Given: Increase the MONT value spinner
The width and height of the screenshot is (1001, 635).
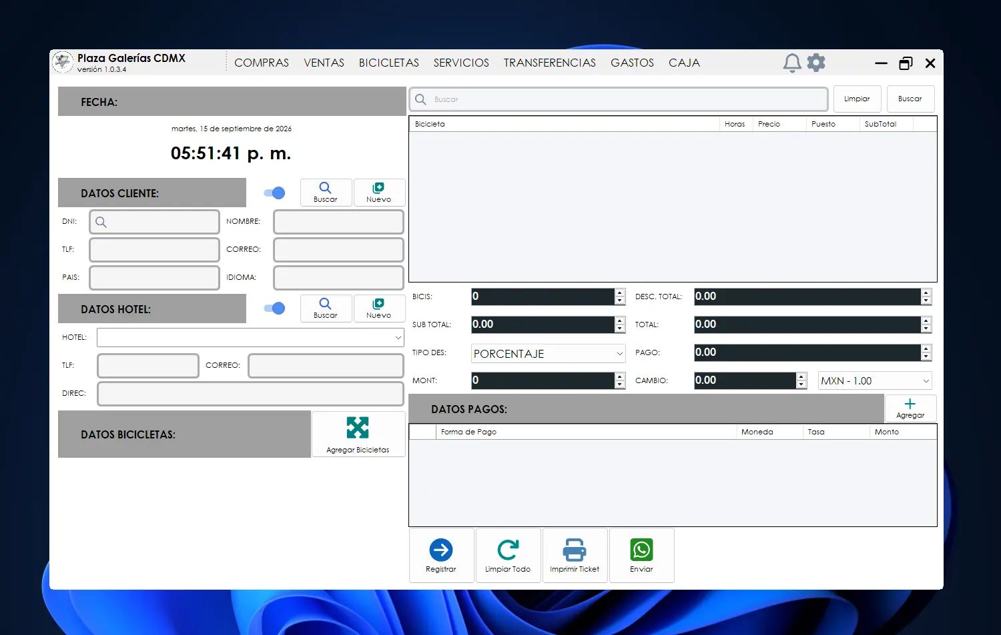Looking at the screenshot, I should (620, 376).
